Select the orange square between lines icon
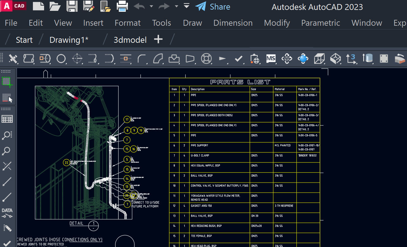Screen dimensions: 407x247 [125, 58]
